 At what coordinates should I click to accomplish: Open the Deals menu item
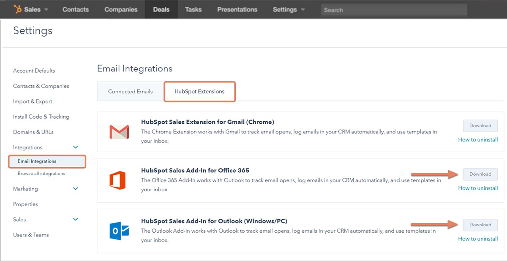click(161, 9)
